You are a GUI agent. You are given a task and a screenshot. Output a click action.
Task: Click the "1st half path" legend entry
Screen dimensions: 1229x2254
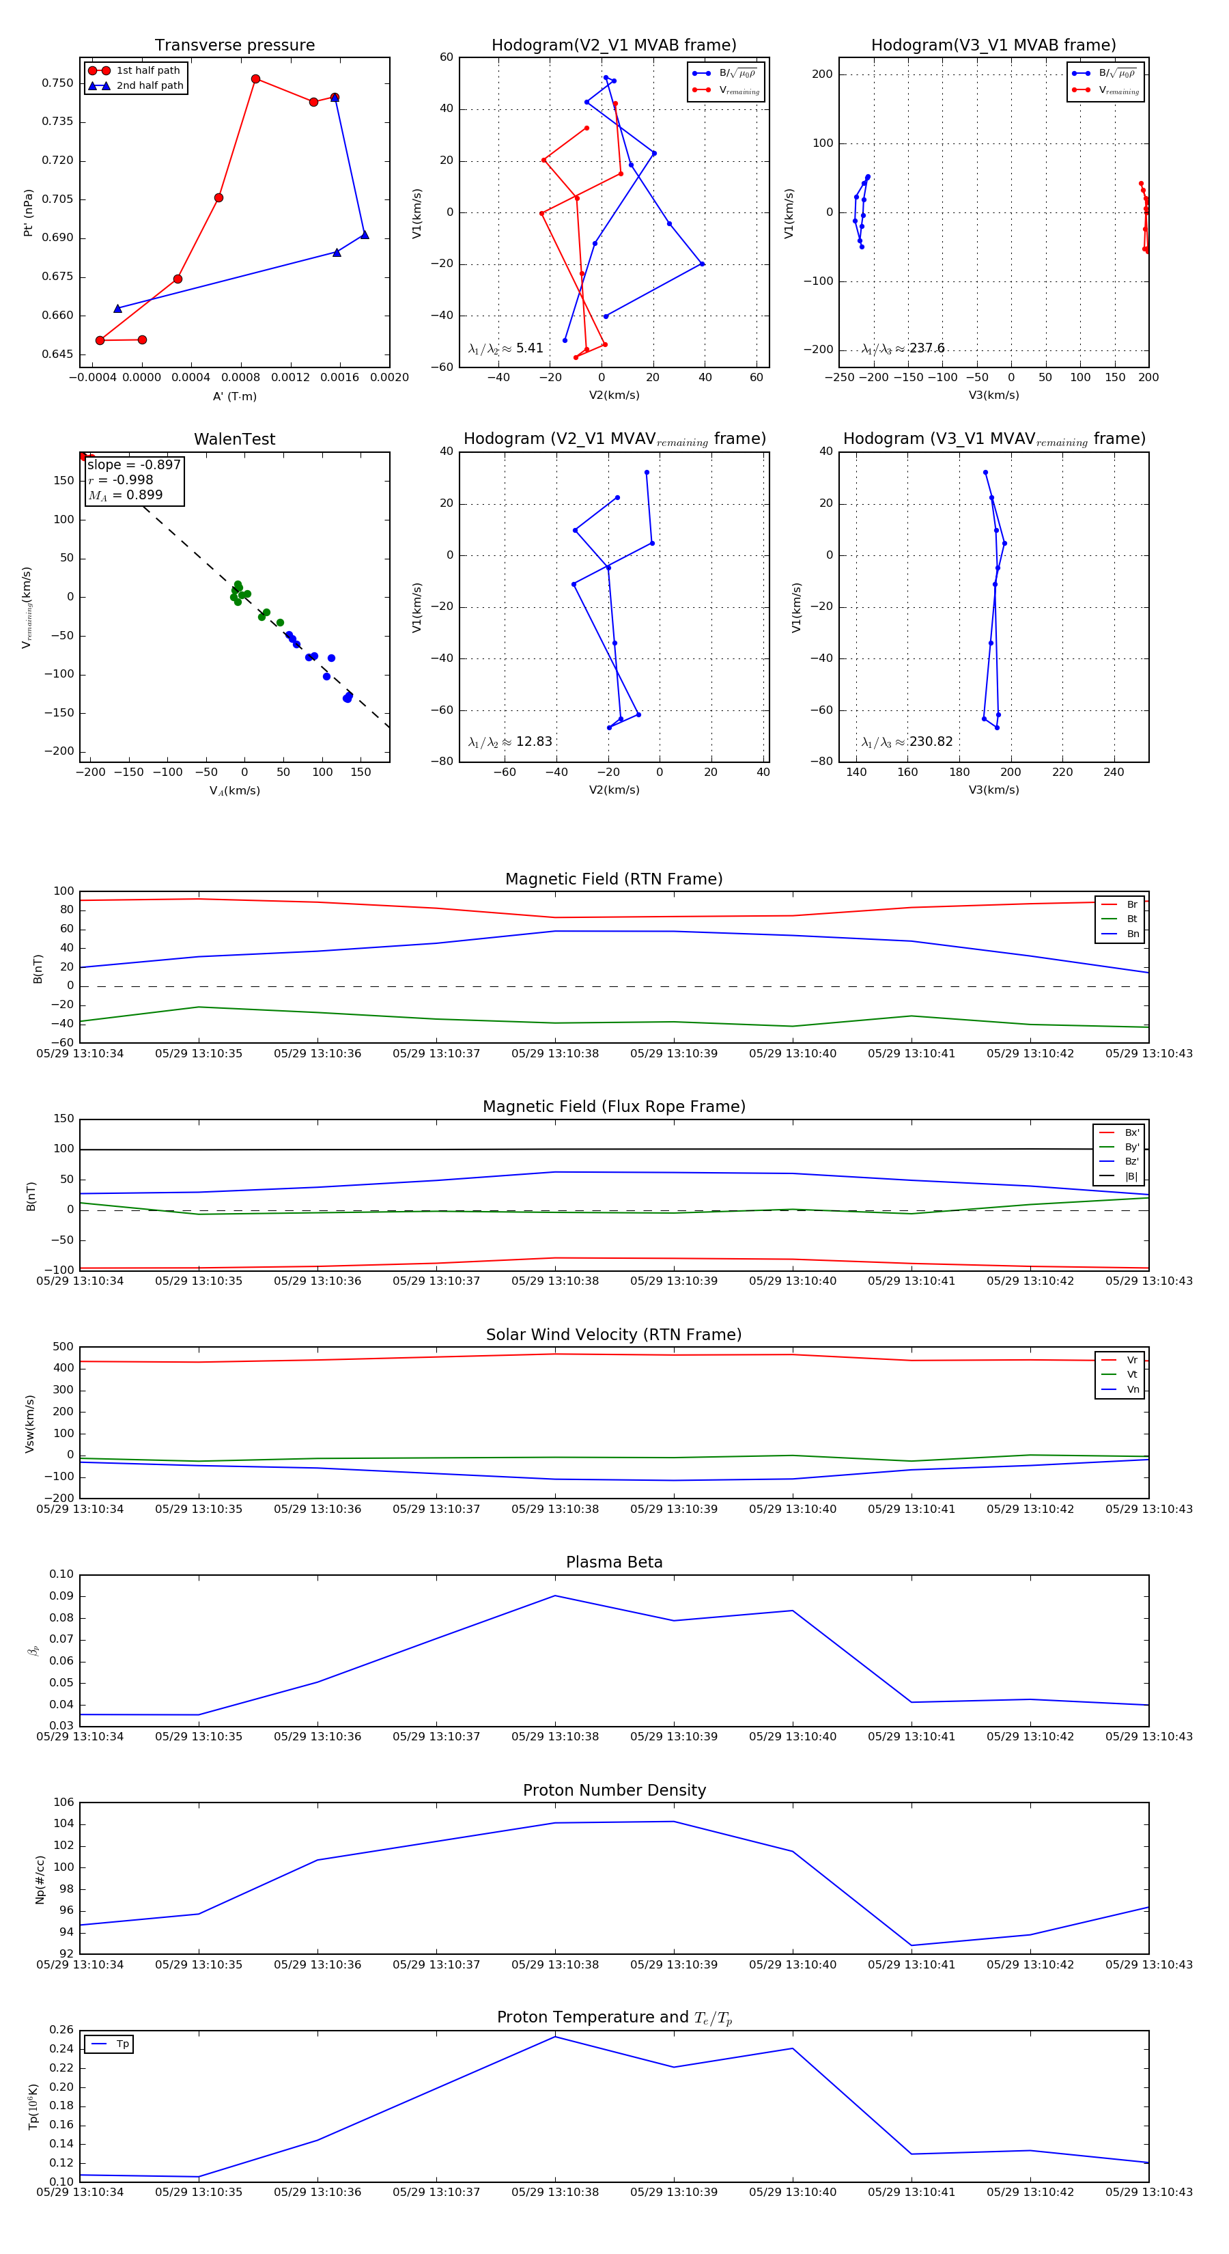click(x=136, y=71)
